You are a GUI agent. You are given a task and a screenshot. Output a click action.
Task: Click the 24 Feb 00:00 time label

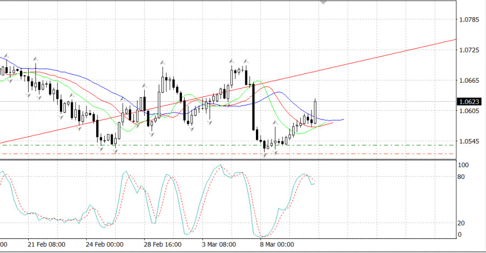pos(104,244)
